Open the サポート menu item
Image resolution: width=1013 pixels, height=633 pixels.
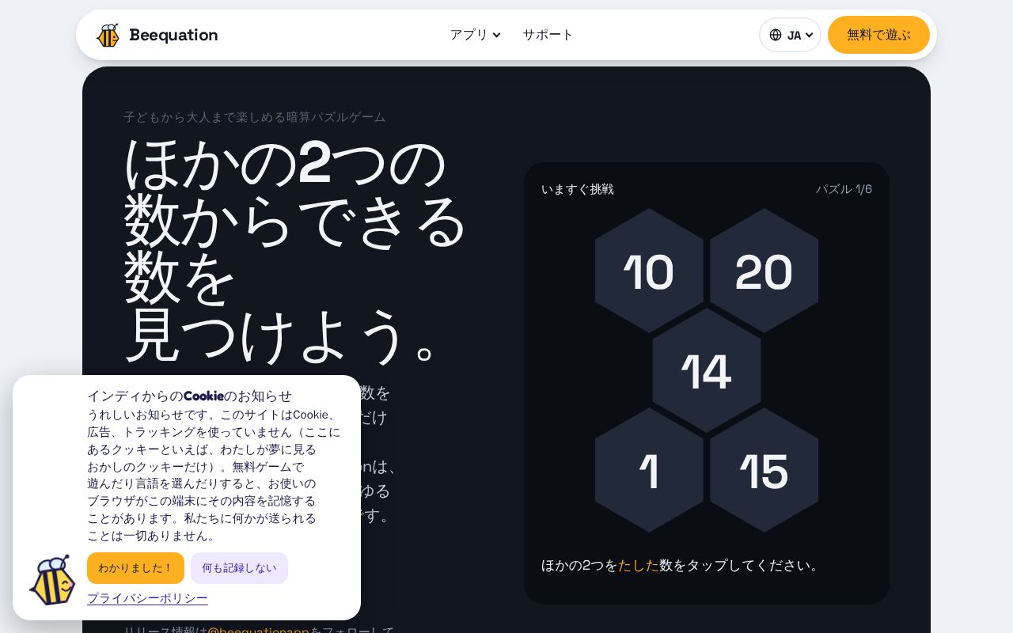coord(548,35)
